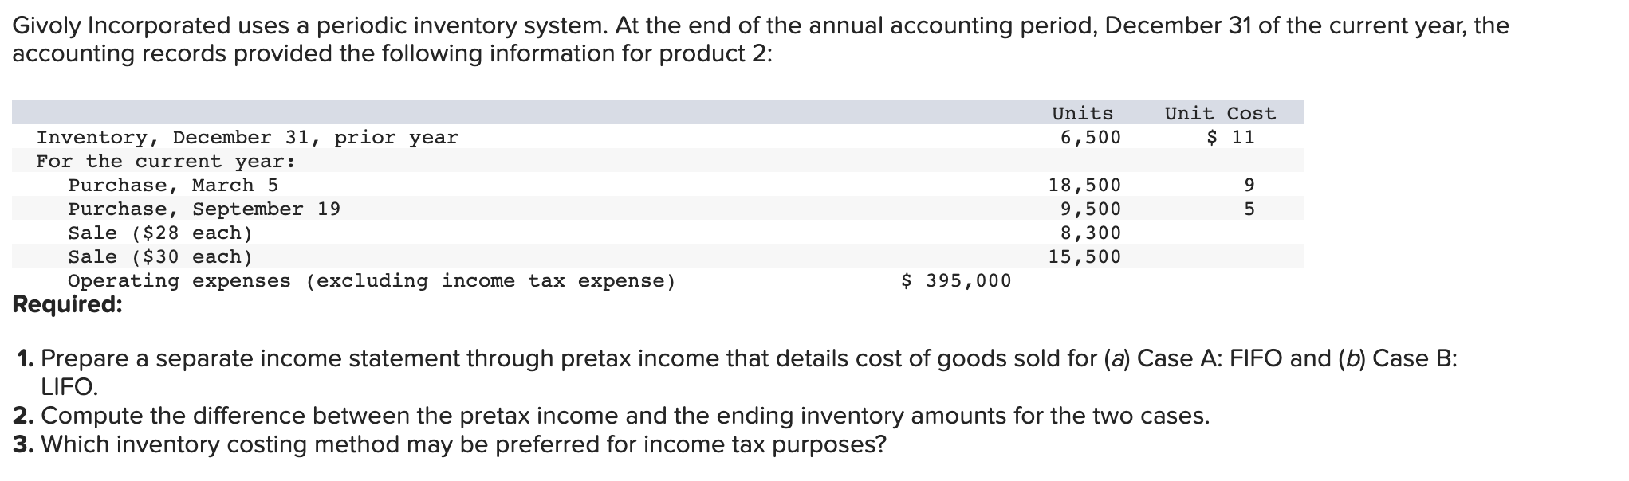Select the Inventory, December 31, prior year row
Screen dimensions: 1629x481
658,137
